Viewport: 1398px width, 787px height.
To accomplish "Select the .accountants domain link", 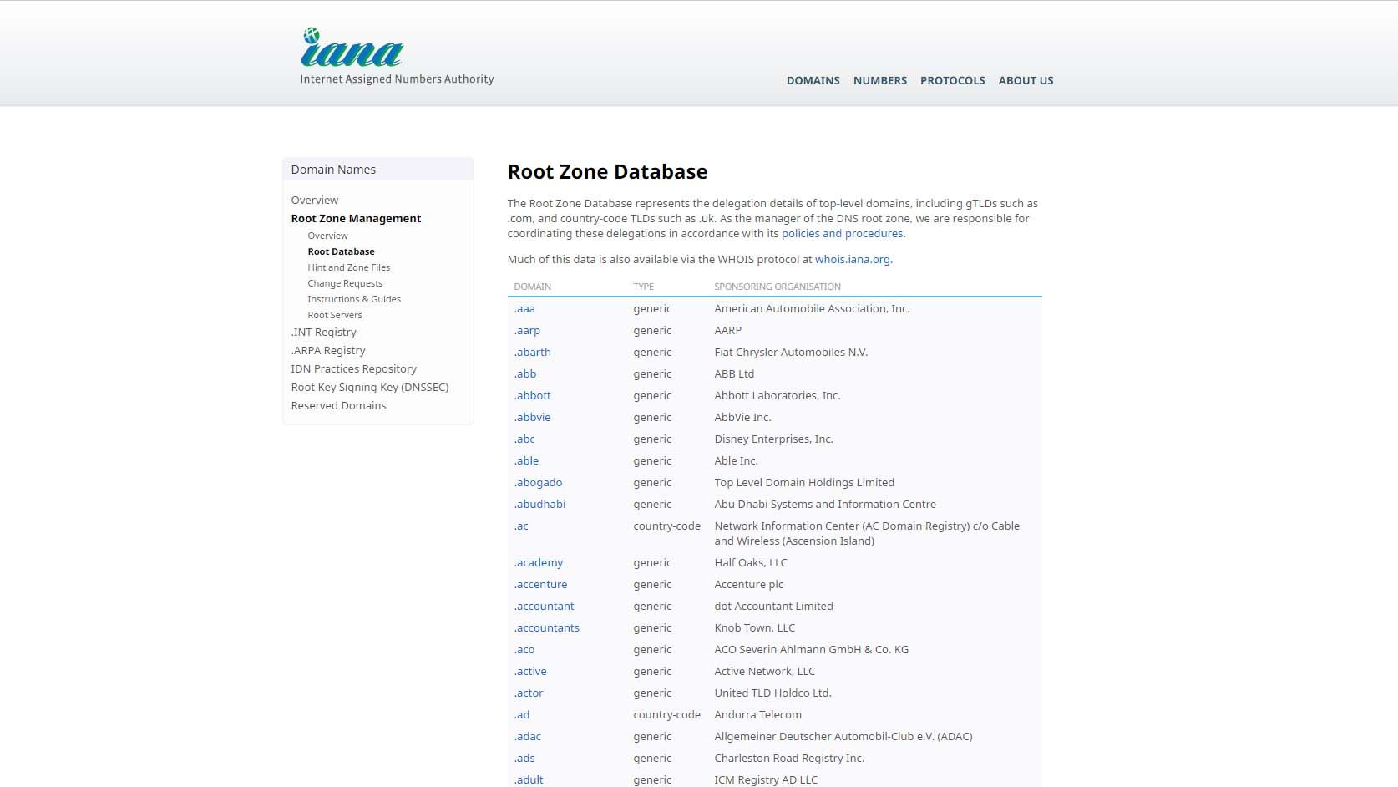I will pos(546,628).
